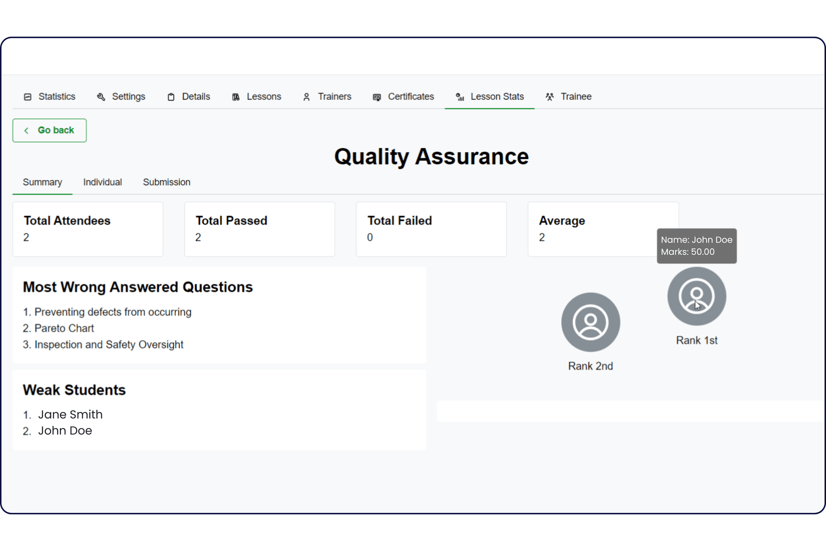
Task: Click the Go back chevron arrow
Action: [x=26, y=131]
